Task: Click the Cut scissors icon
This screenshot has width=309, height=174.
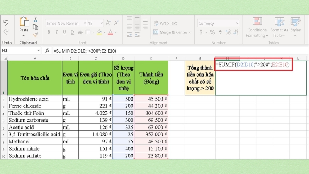Action: 36,20
